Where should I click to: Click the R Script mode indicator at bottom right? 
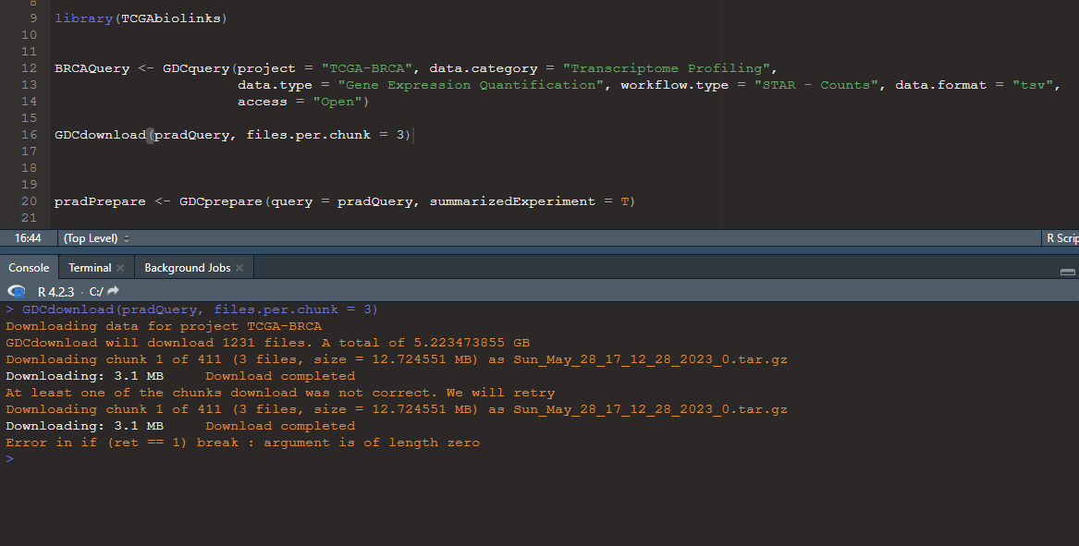coord(1061,237)
